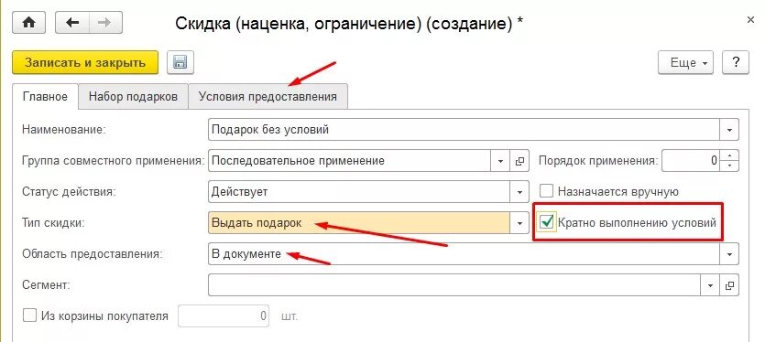
Task: Save using the floppy disk icon
Action: (180, 63)
